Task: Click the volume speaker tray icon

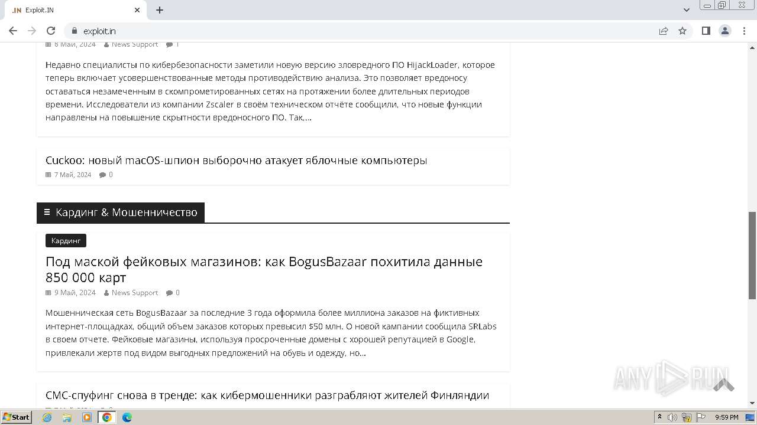Action: pos(672,417)
